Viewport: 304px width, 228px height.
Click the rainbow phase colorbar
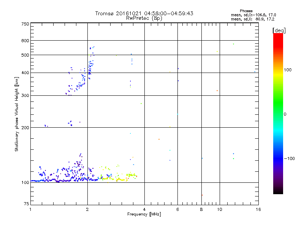278,113
